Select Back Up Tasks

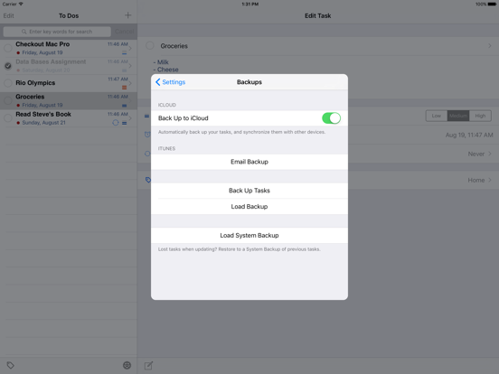[249, 191]
